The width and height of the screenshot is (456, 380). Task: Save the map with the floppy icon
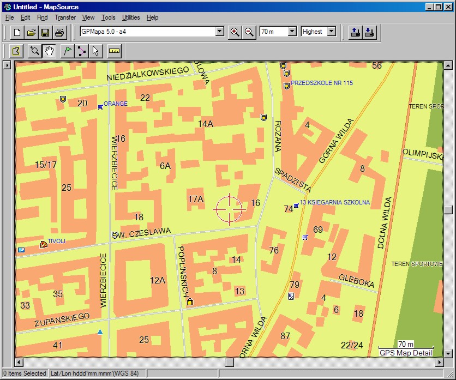click(45, 32)
